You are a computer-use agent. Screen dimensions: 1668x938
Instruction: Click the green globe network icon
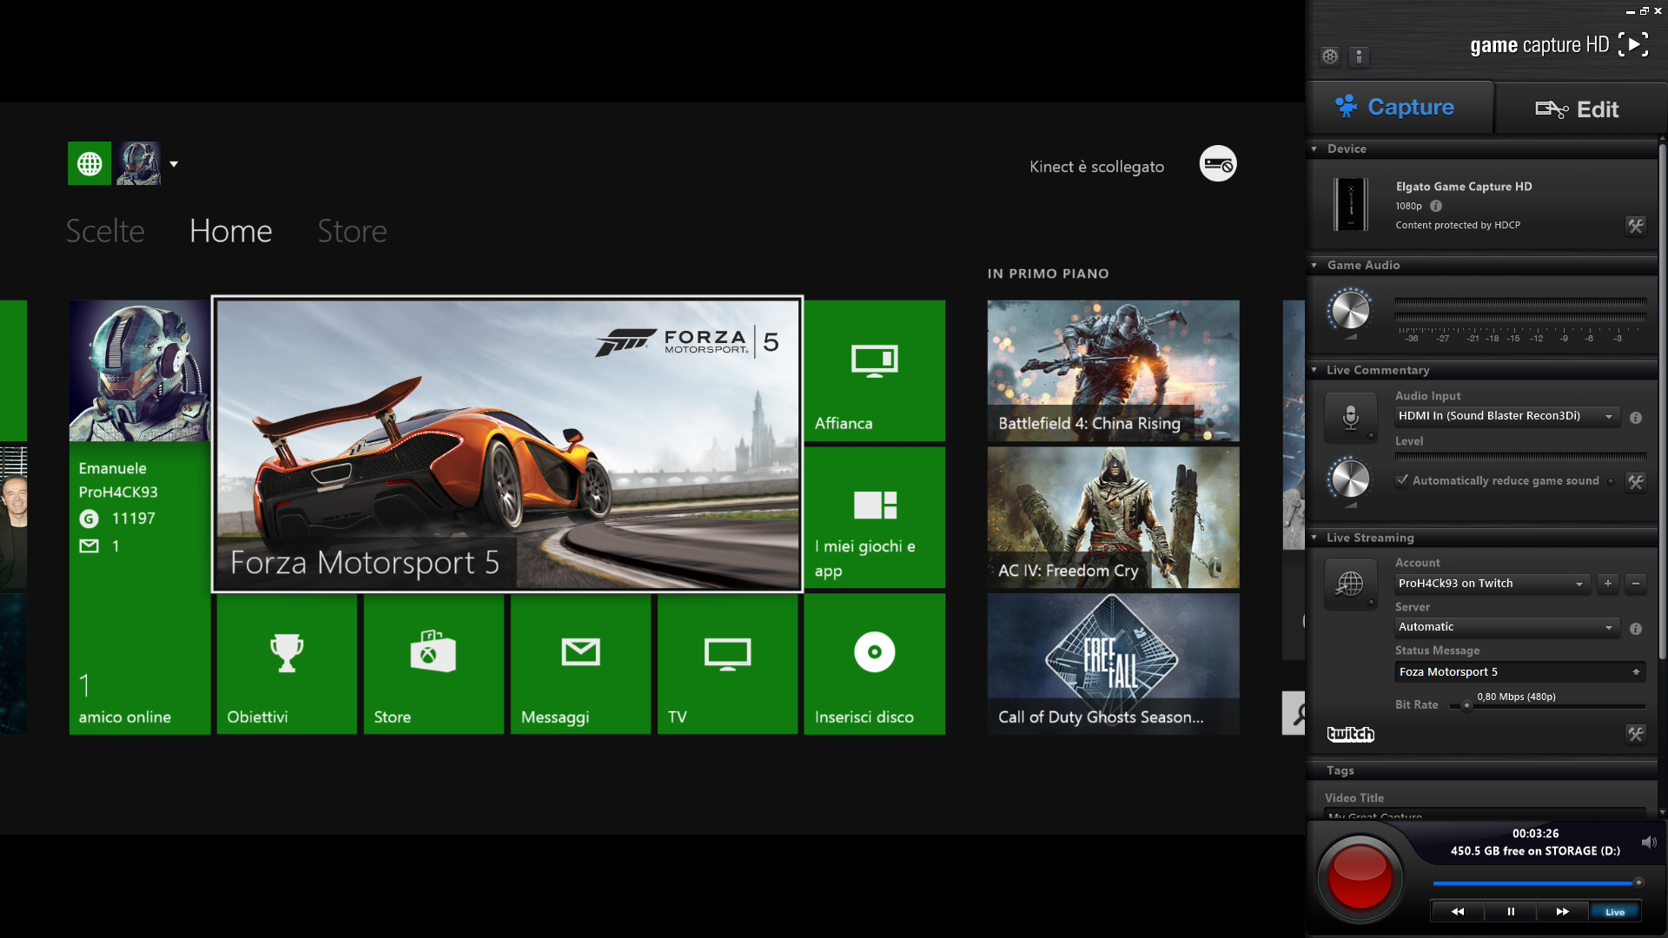[89, 163]
